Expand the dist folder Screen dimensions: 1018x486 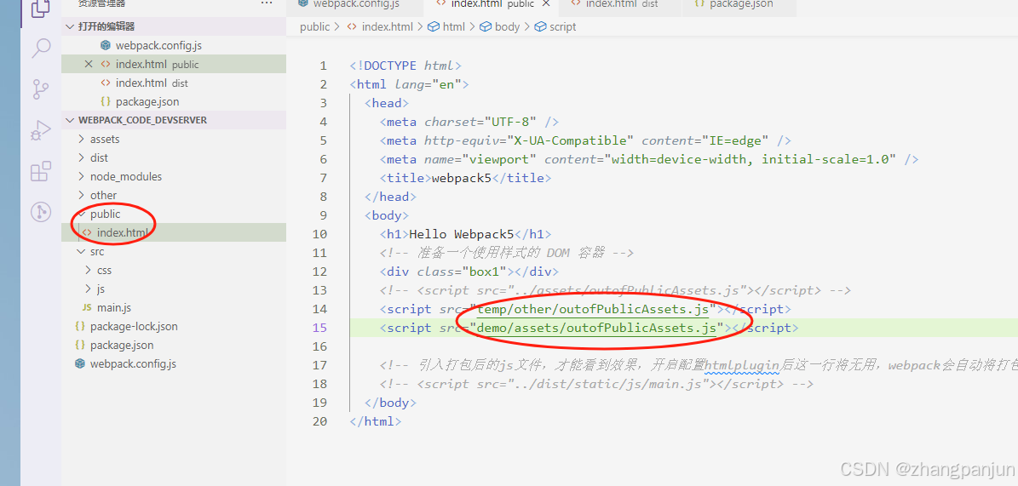(99, 157)
